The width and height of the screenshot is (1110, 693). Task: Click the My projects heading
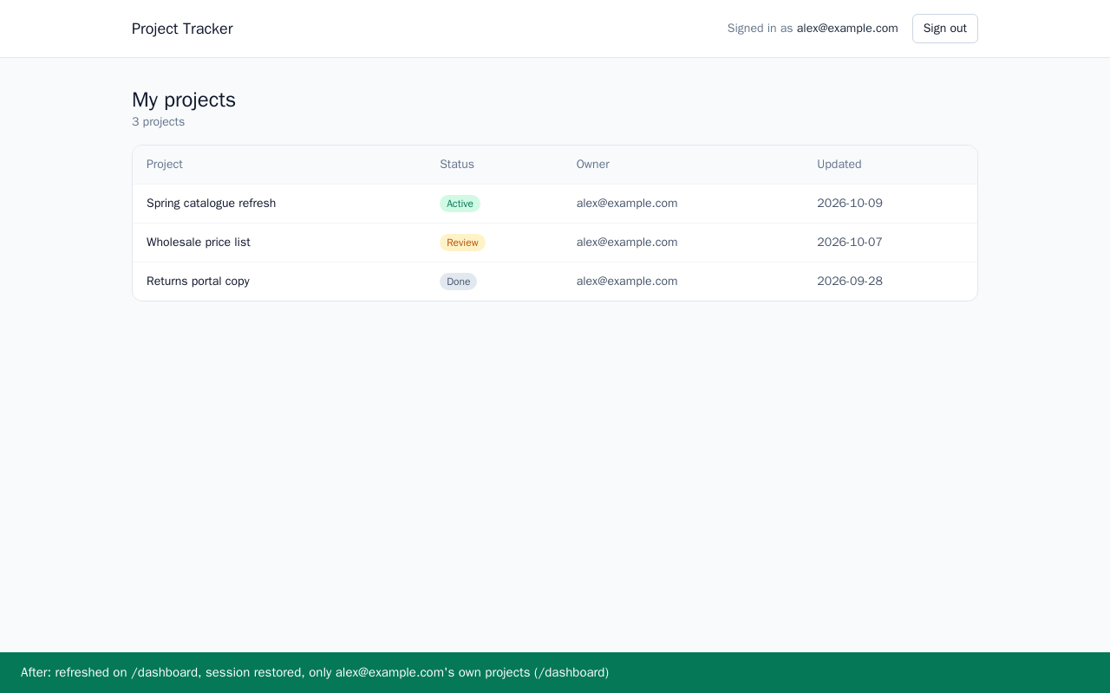pyautogui.click(x=184, y=100)
